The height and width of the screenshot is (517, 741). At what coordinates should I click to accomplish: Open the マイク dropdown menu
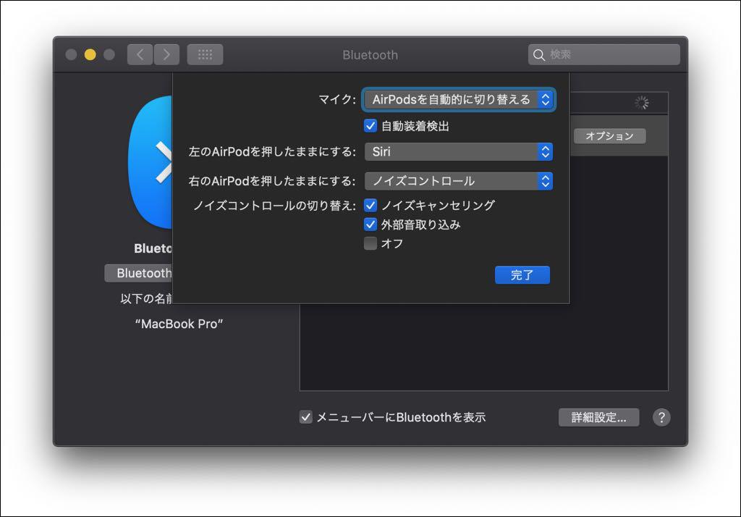tap(458, 99)
